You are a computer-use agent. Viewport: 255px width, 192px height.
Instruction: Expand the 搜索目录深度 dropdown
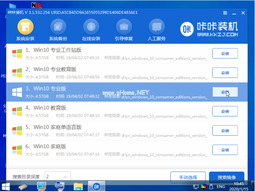[58, 177]
